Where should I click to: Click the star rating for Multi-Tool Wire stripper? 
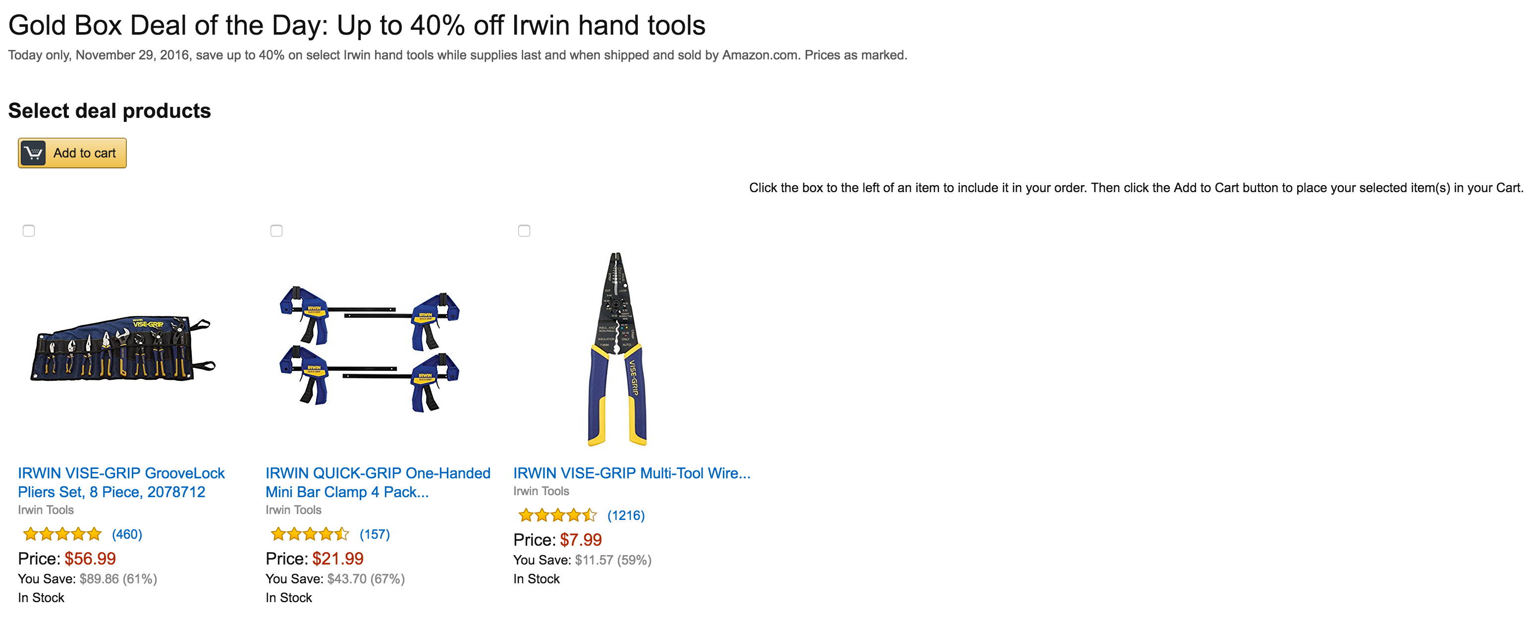pyautogui.click(x=557, y=515)
